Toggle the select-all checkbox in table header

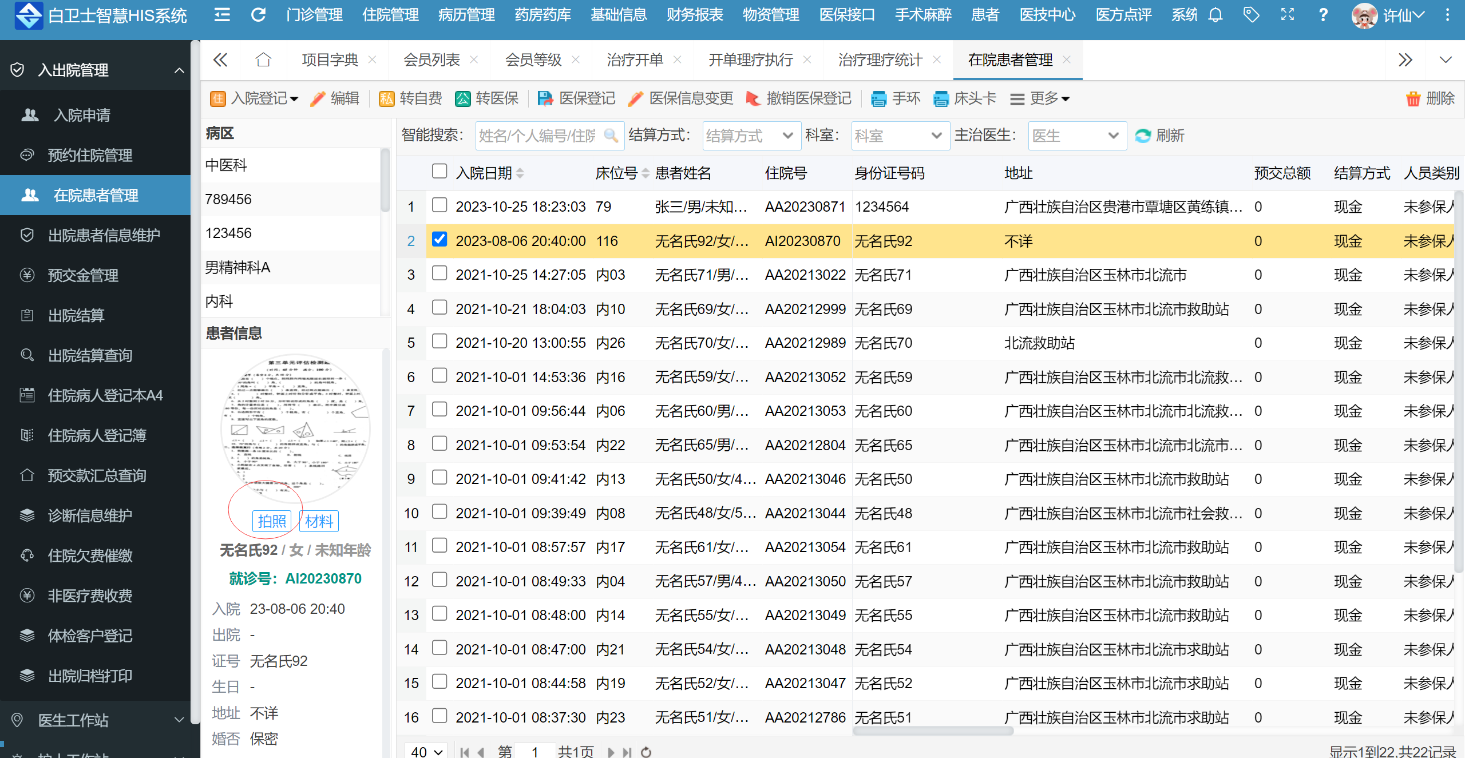point(439,171)
